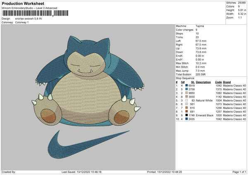This screenshot has width=248, height=175.
Task: Select the blue swatch beside 2758 stitches
Action: (x=186, y=89)
